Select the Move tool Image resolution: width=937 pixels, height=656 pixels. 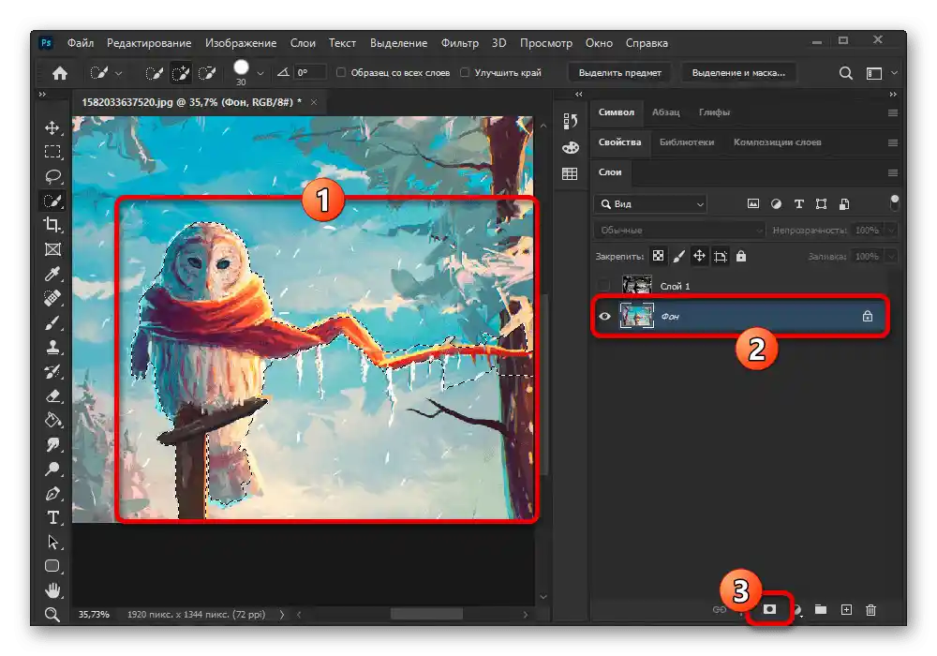pyautogui.click(x=52, y=127)
